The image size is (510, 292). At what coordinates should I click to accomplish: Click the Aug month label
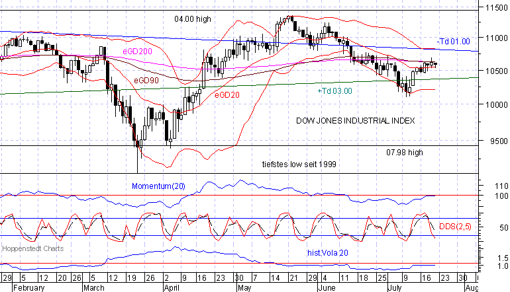pos(472,288)
